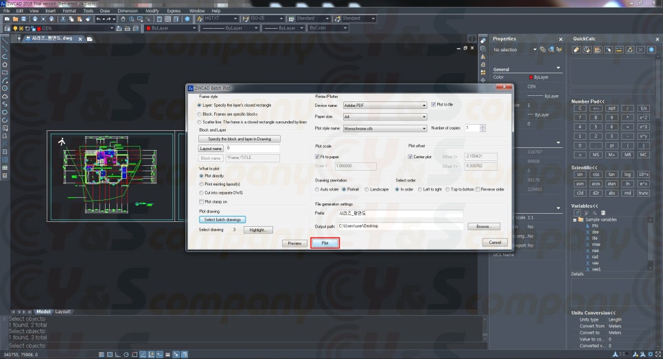Click the New file icon in ZWCAD toolbar
This screenshot has width=663, height=359.
click(x=7, y=19)
